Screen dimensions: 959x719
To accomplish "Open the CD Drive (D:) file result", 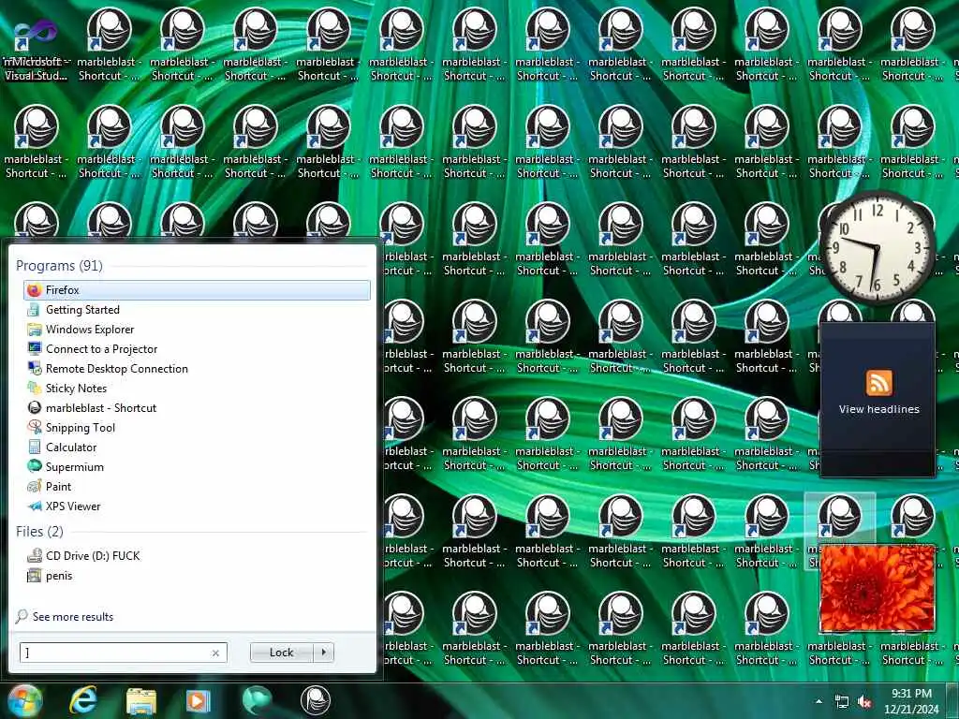I will click(x=197, y=556).
